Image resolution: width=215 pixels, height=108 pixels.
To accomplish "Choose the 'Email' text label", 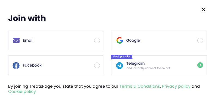I will point(28,40).
